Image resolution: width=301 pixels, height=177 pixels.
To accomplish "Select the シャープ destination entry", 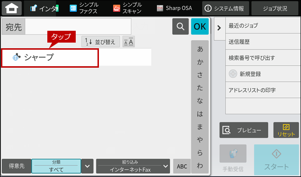I will coord(76,57).
